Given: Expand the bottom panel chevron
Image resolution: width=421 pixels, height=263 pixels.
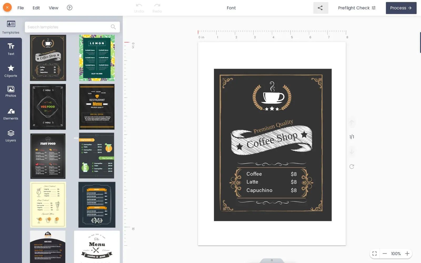Looking at the screenshot, I should 272,260.
